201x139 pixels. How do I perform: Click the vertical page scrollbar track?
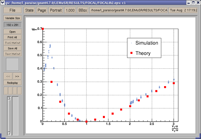9,116
